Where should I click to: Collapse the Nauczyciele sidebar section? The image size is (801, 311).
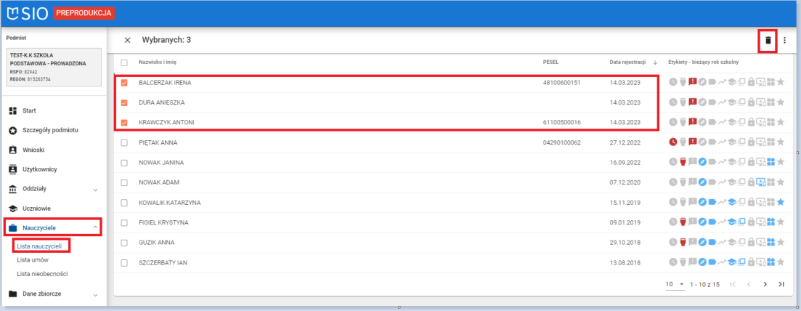[95, 228]
